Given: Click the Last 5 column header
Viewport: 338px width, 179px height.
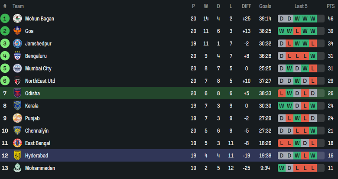Looking at the screenshot, I should (301, 6).
